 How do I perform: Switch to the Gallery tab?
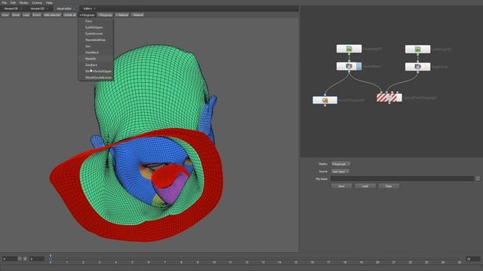point(88,8)
